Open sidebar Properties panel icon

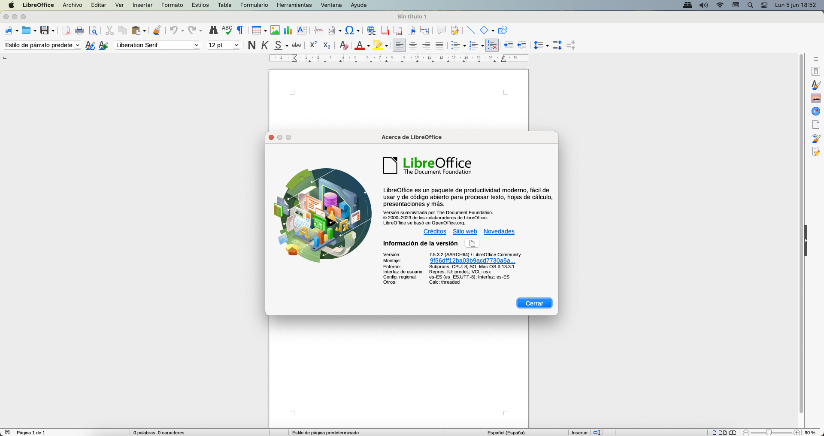coord(816,72)
